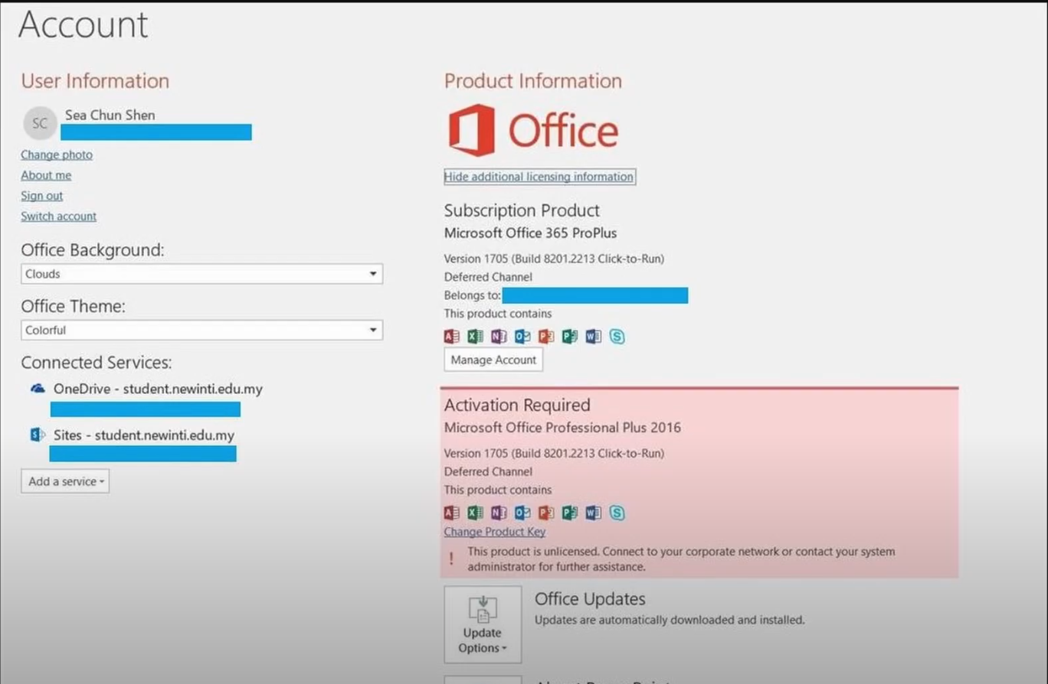Click the Word icon under Subscription Product

[593, 337]
